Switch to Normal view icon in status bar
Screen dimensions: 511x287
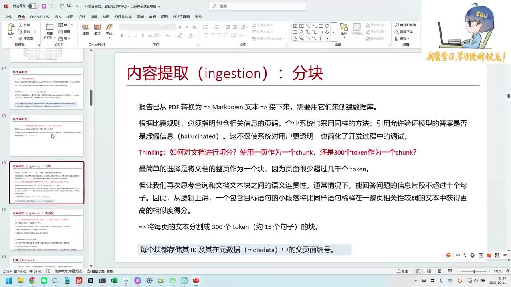click(x=418, y=271)
